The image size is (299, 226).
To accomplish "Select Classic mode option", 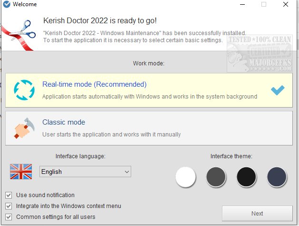I will [x=149, y=128].
